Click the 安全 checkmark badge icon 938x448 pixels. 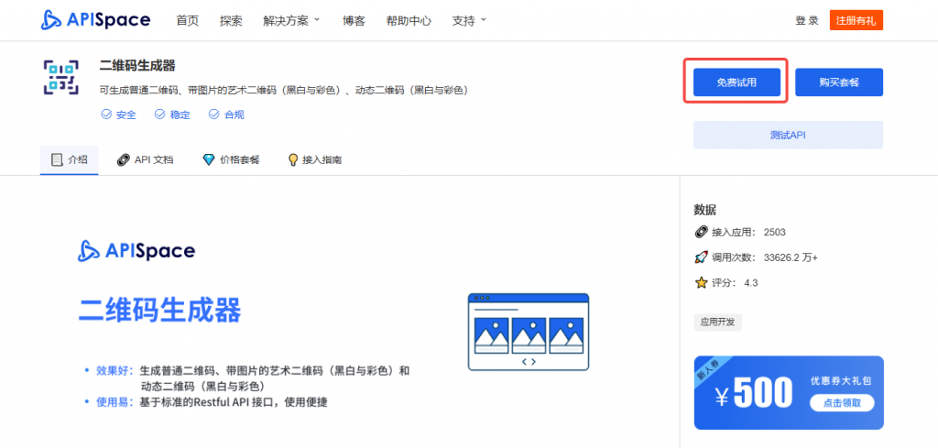pos(106,115)
